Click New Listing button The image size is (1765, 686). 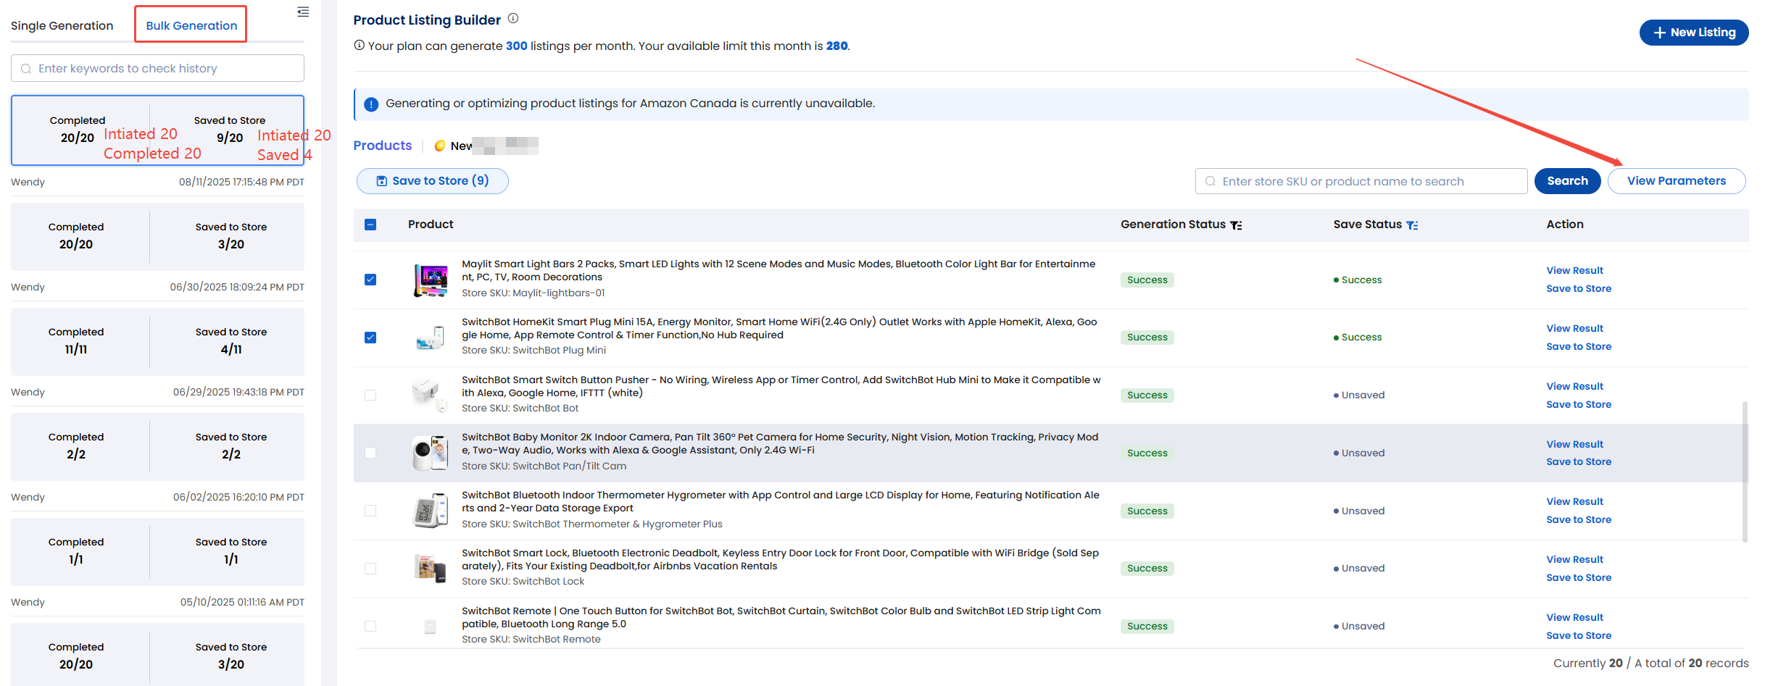[x=1694, y=33]
